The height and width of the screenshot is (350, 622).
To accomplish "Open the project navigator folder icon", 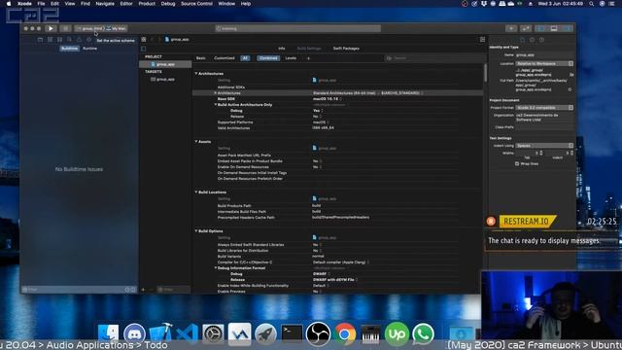I will pyautogui.click(x=40, y=40).
